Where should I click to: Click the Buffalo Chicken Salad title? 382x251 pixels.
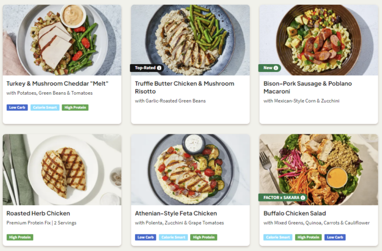tap(294, 213)
